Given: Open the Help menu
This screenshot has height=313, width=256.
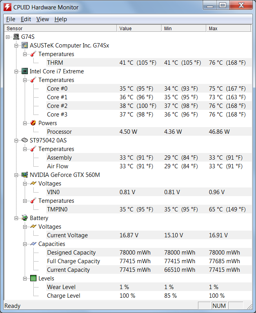Looking at the screenshot, I should pyautogui.click(x=60, y=19).
